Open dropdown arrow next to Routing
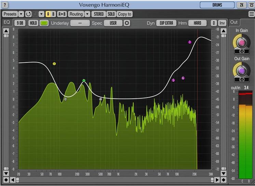255x186 pixels. (87, 14)
